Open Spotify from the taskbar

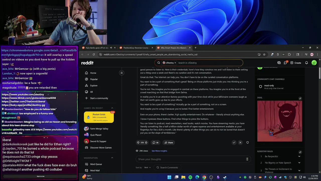click(190, 177)
